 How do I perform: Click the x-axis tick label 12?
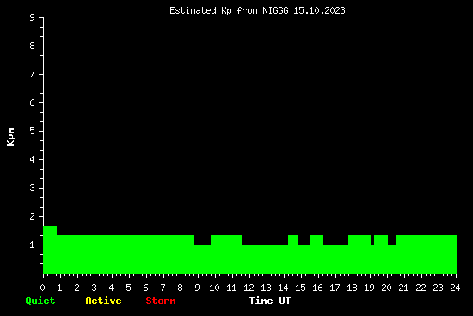click(x=249, y=288)
